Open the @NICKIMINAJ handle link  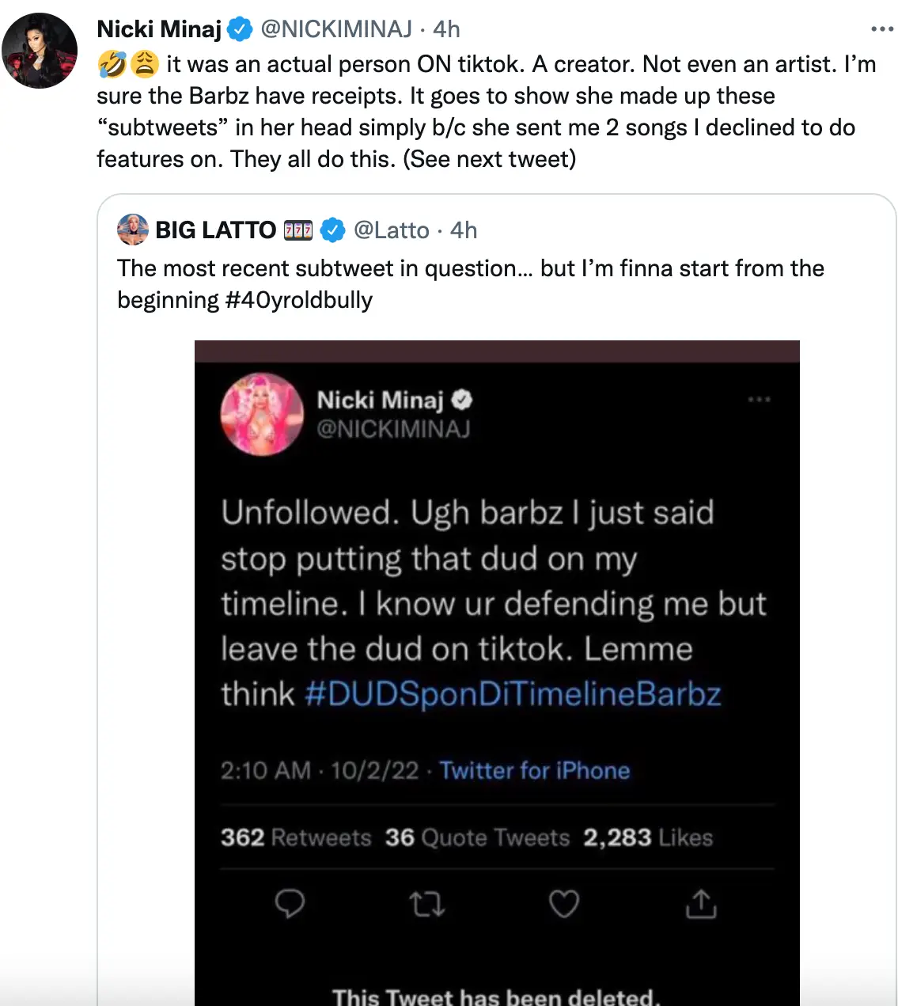[336, 29]
